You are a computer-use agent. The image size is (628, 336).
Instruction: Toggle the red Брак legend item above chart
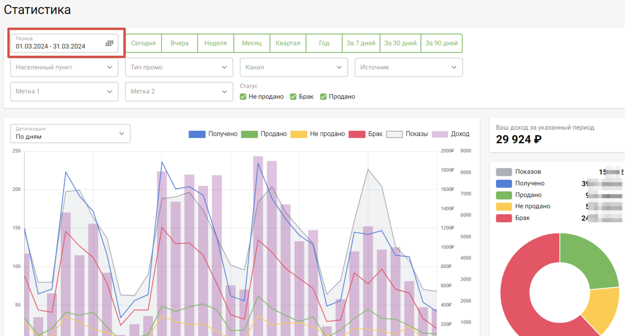[357, 134]
